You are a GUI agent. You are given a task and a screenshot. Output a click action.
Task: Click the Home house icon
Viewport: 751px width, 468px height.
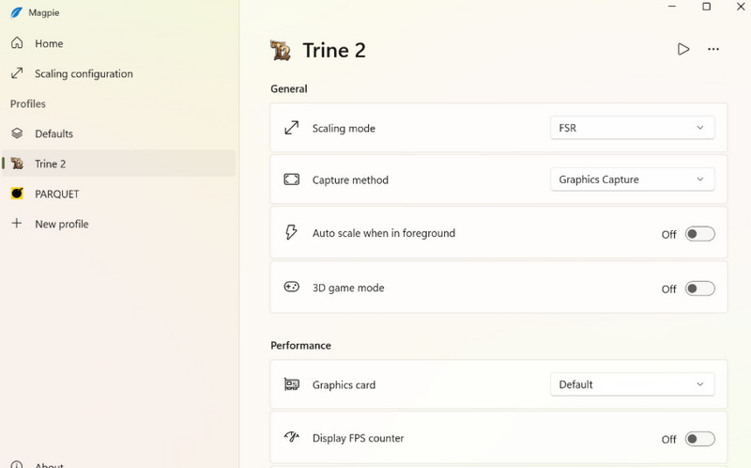coord(17,43)
